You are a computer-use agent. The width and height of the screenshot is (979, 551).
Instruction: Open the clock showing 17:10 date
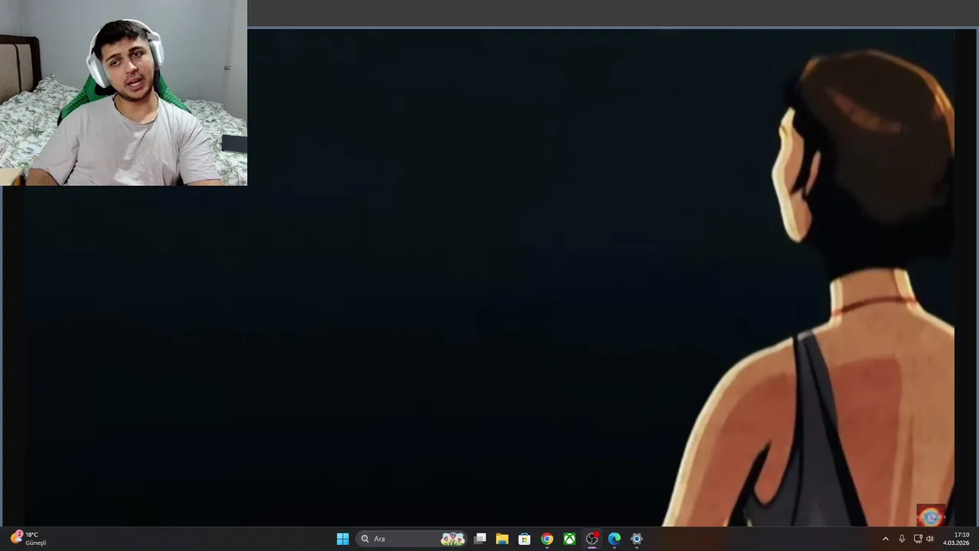click(x=956, y=539)
